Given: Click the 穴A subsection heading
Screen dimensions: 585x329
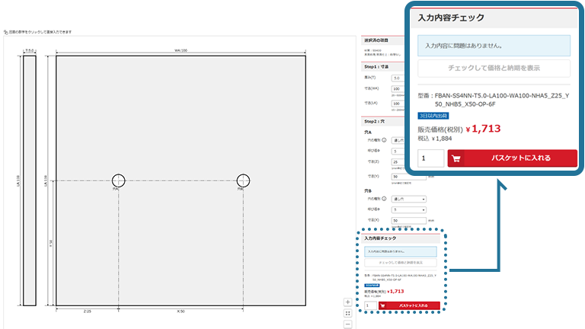Looking at the screenshot, I should (x=368, y=132).
